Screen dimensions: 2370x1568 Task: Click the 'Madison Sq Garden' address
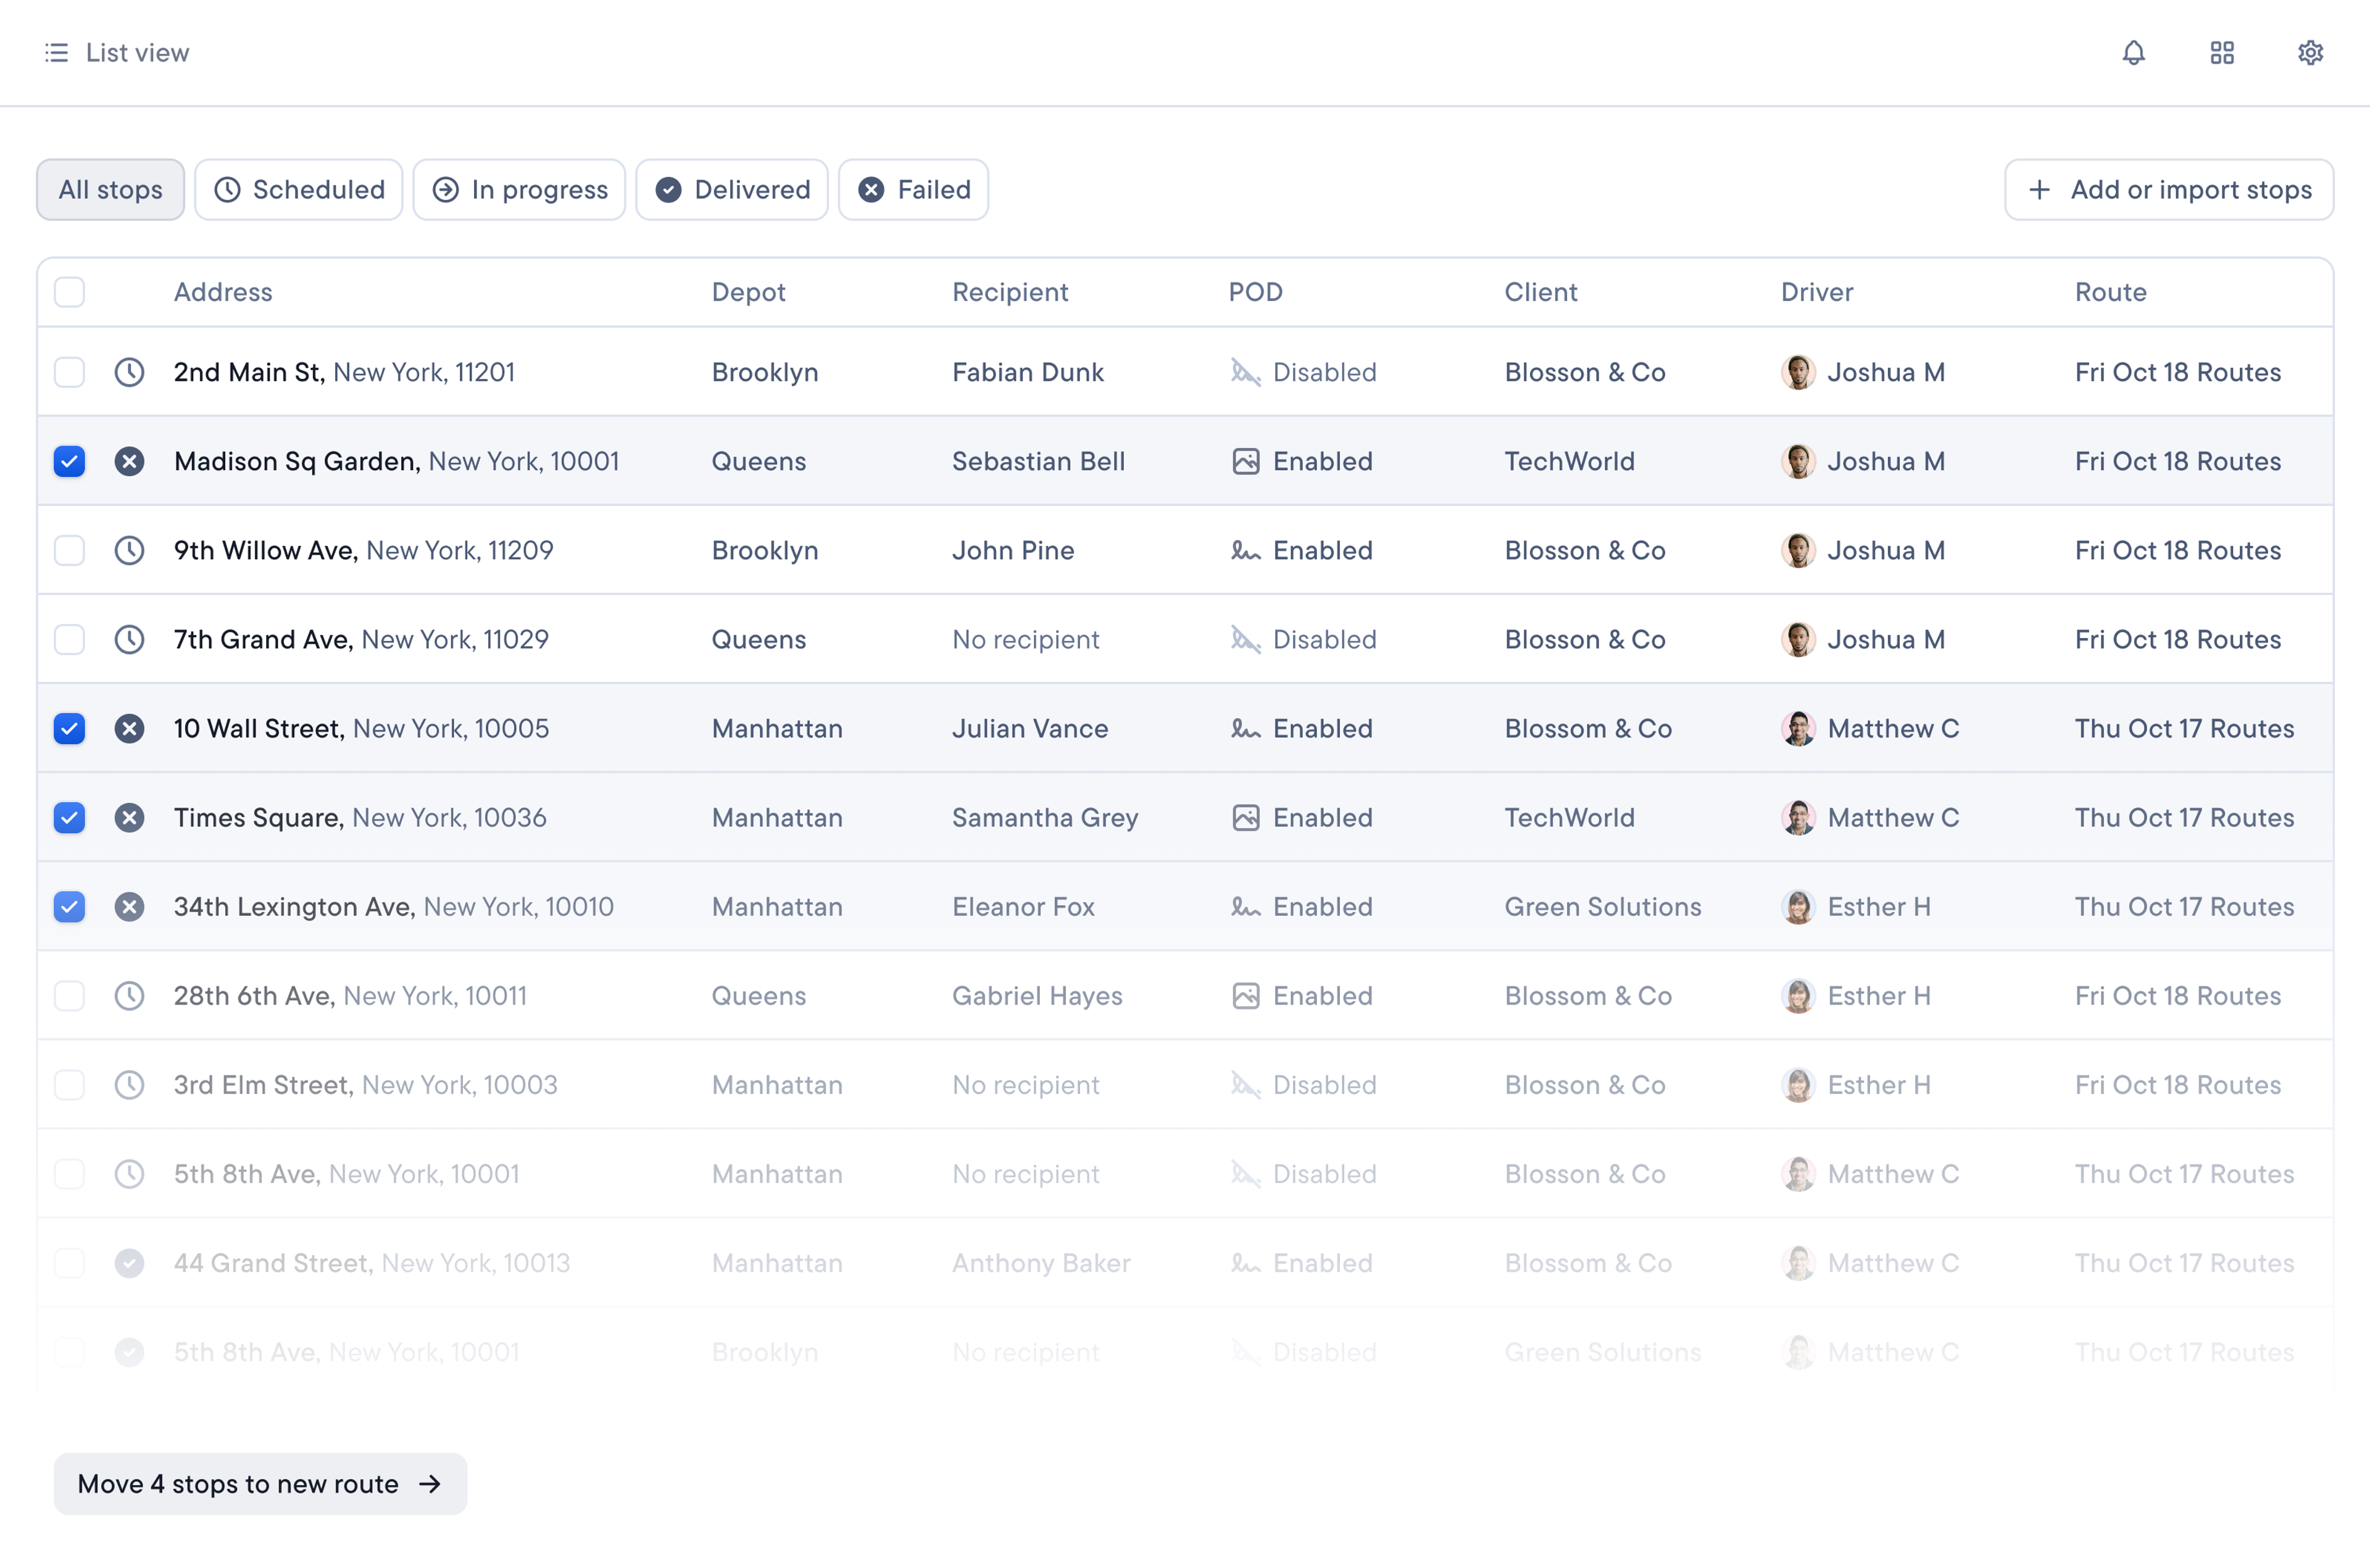397,461
